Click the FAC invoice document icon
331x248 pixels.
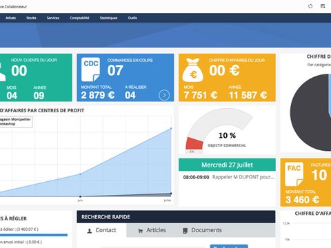point(294,174)
